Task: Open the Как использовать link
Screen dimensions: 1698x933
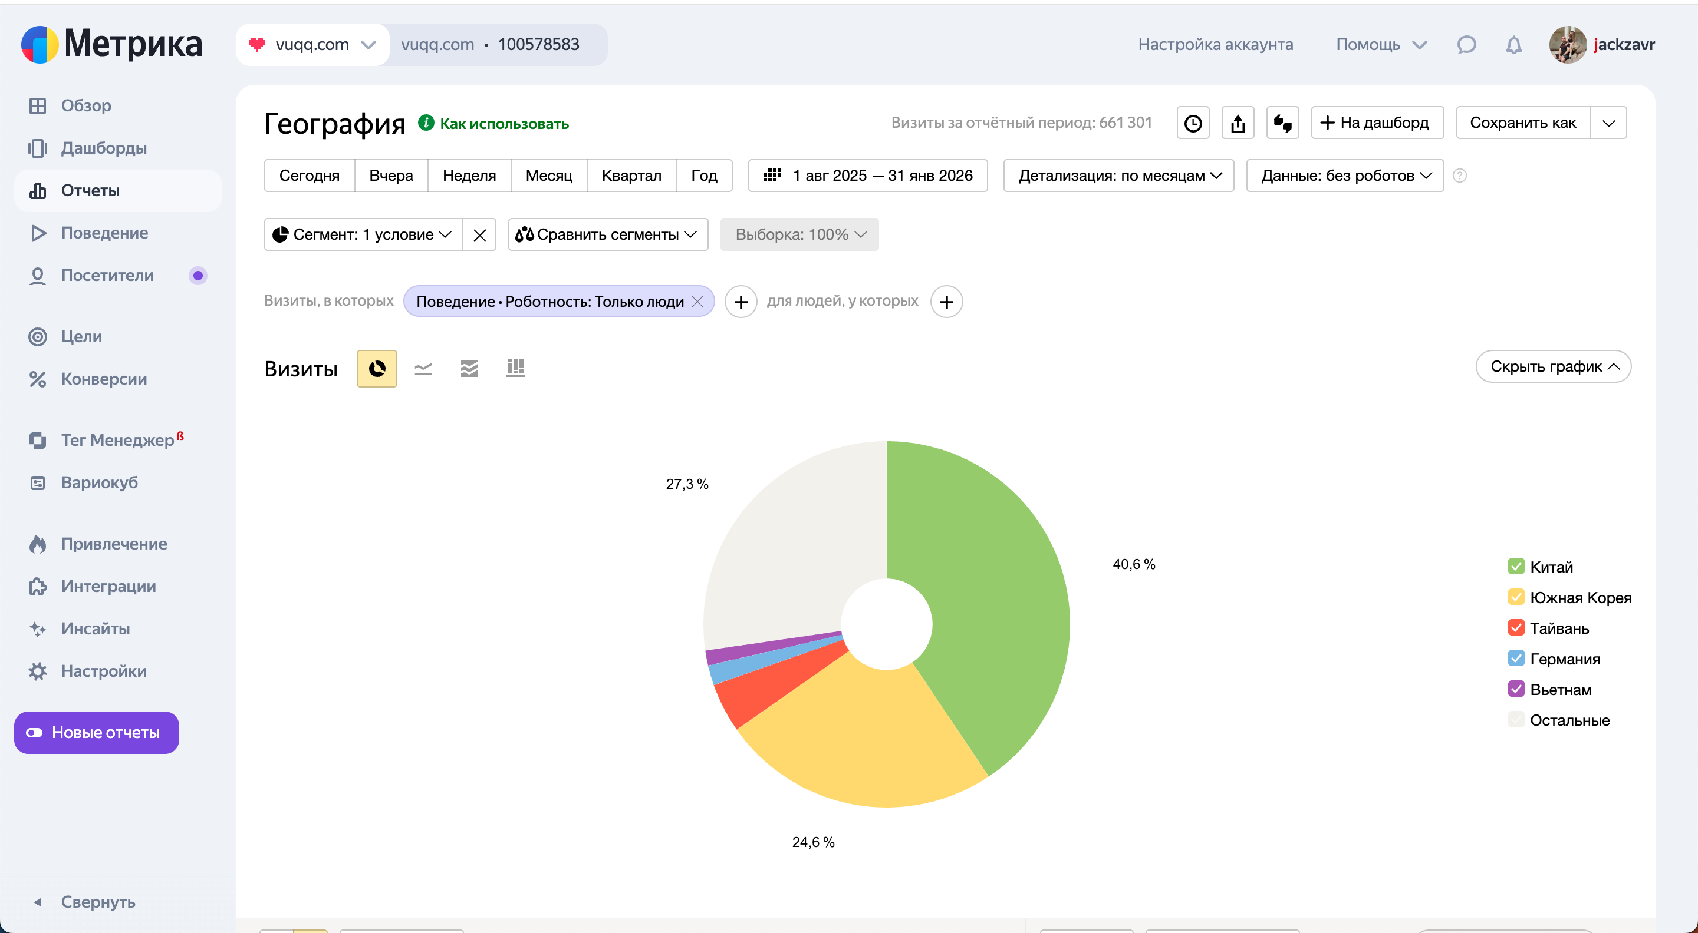Action: point(504,124)
